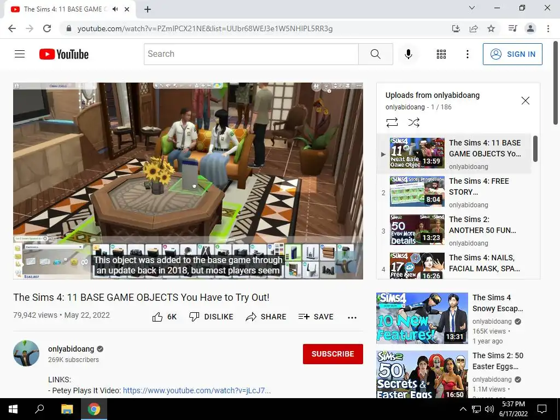Viewport: 560px width, 420px height.
Task: Click the 79,942 views text
Action: (x=36, y=316)
